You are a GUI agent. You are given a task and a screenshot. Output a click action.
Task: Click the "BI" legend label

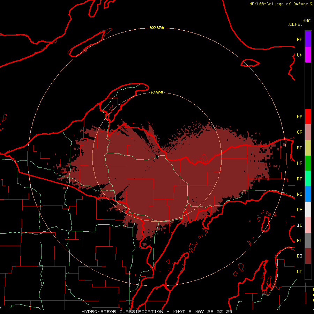tap(299, 256)
